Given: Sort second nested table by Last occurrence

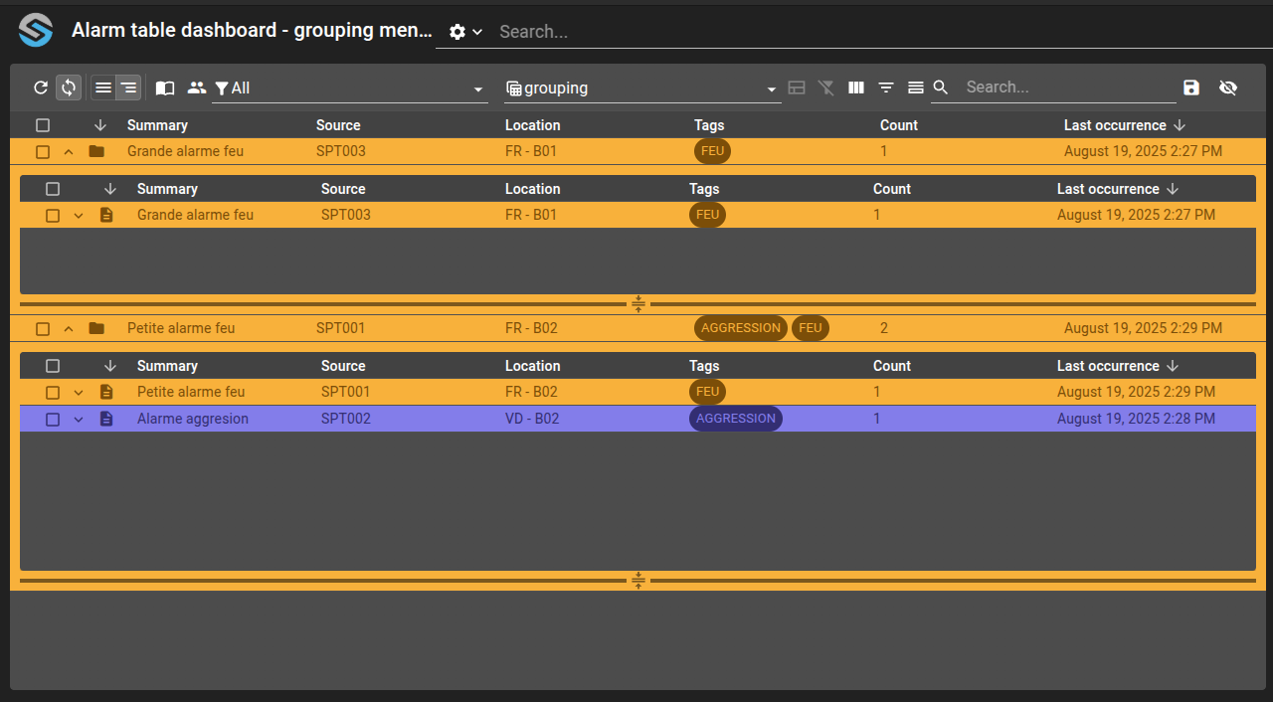Looking at the screenshot, I should [x=1108, y=366].
